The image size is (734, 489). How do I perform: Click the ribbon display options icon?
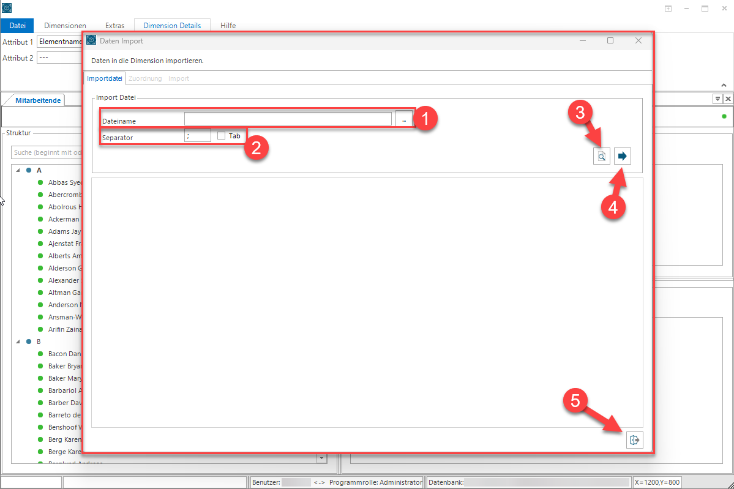pyautogui.click(x=668, y=9)
